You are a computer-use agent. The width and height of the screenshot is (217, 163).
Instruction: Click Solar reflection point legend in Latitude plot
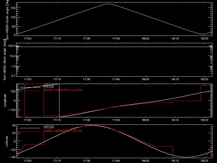pos(63,131)
